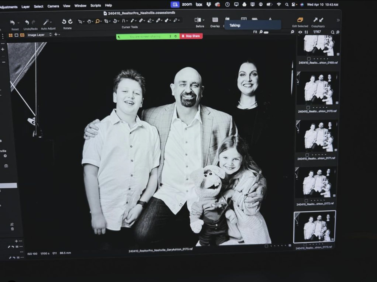The height and width of the screenshot is (282, 377).
Task: Select the Crop cursor tool
Action: [106, 21]
